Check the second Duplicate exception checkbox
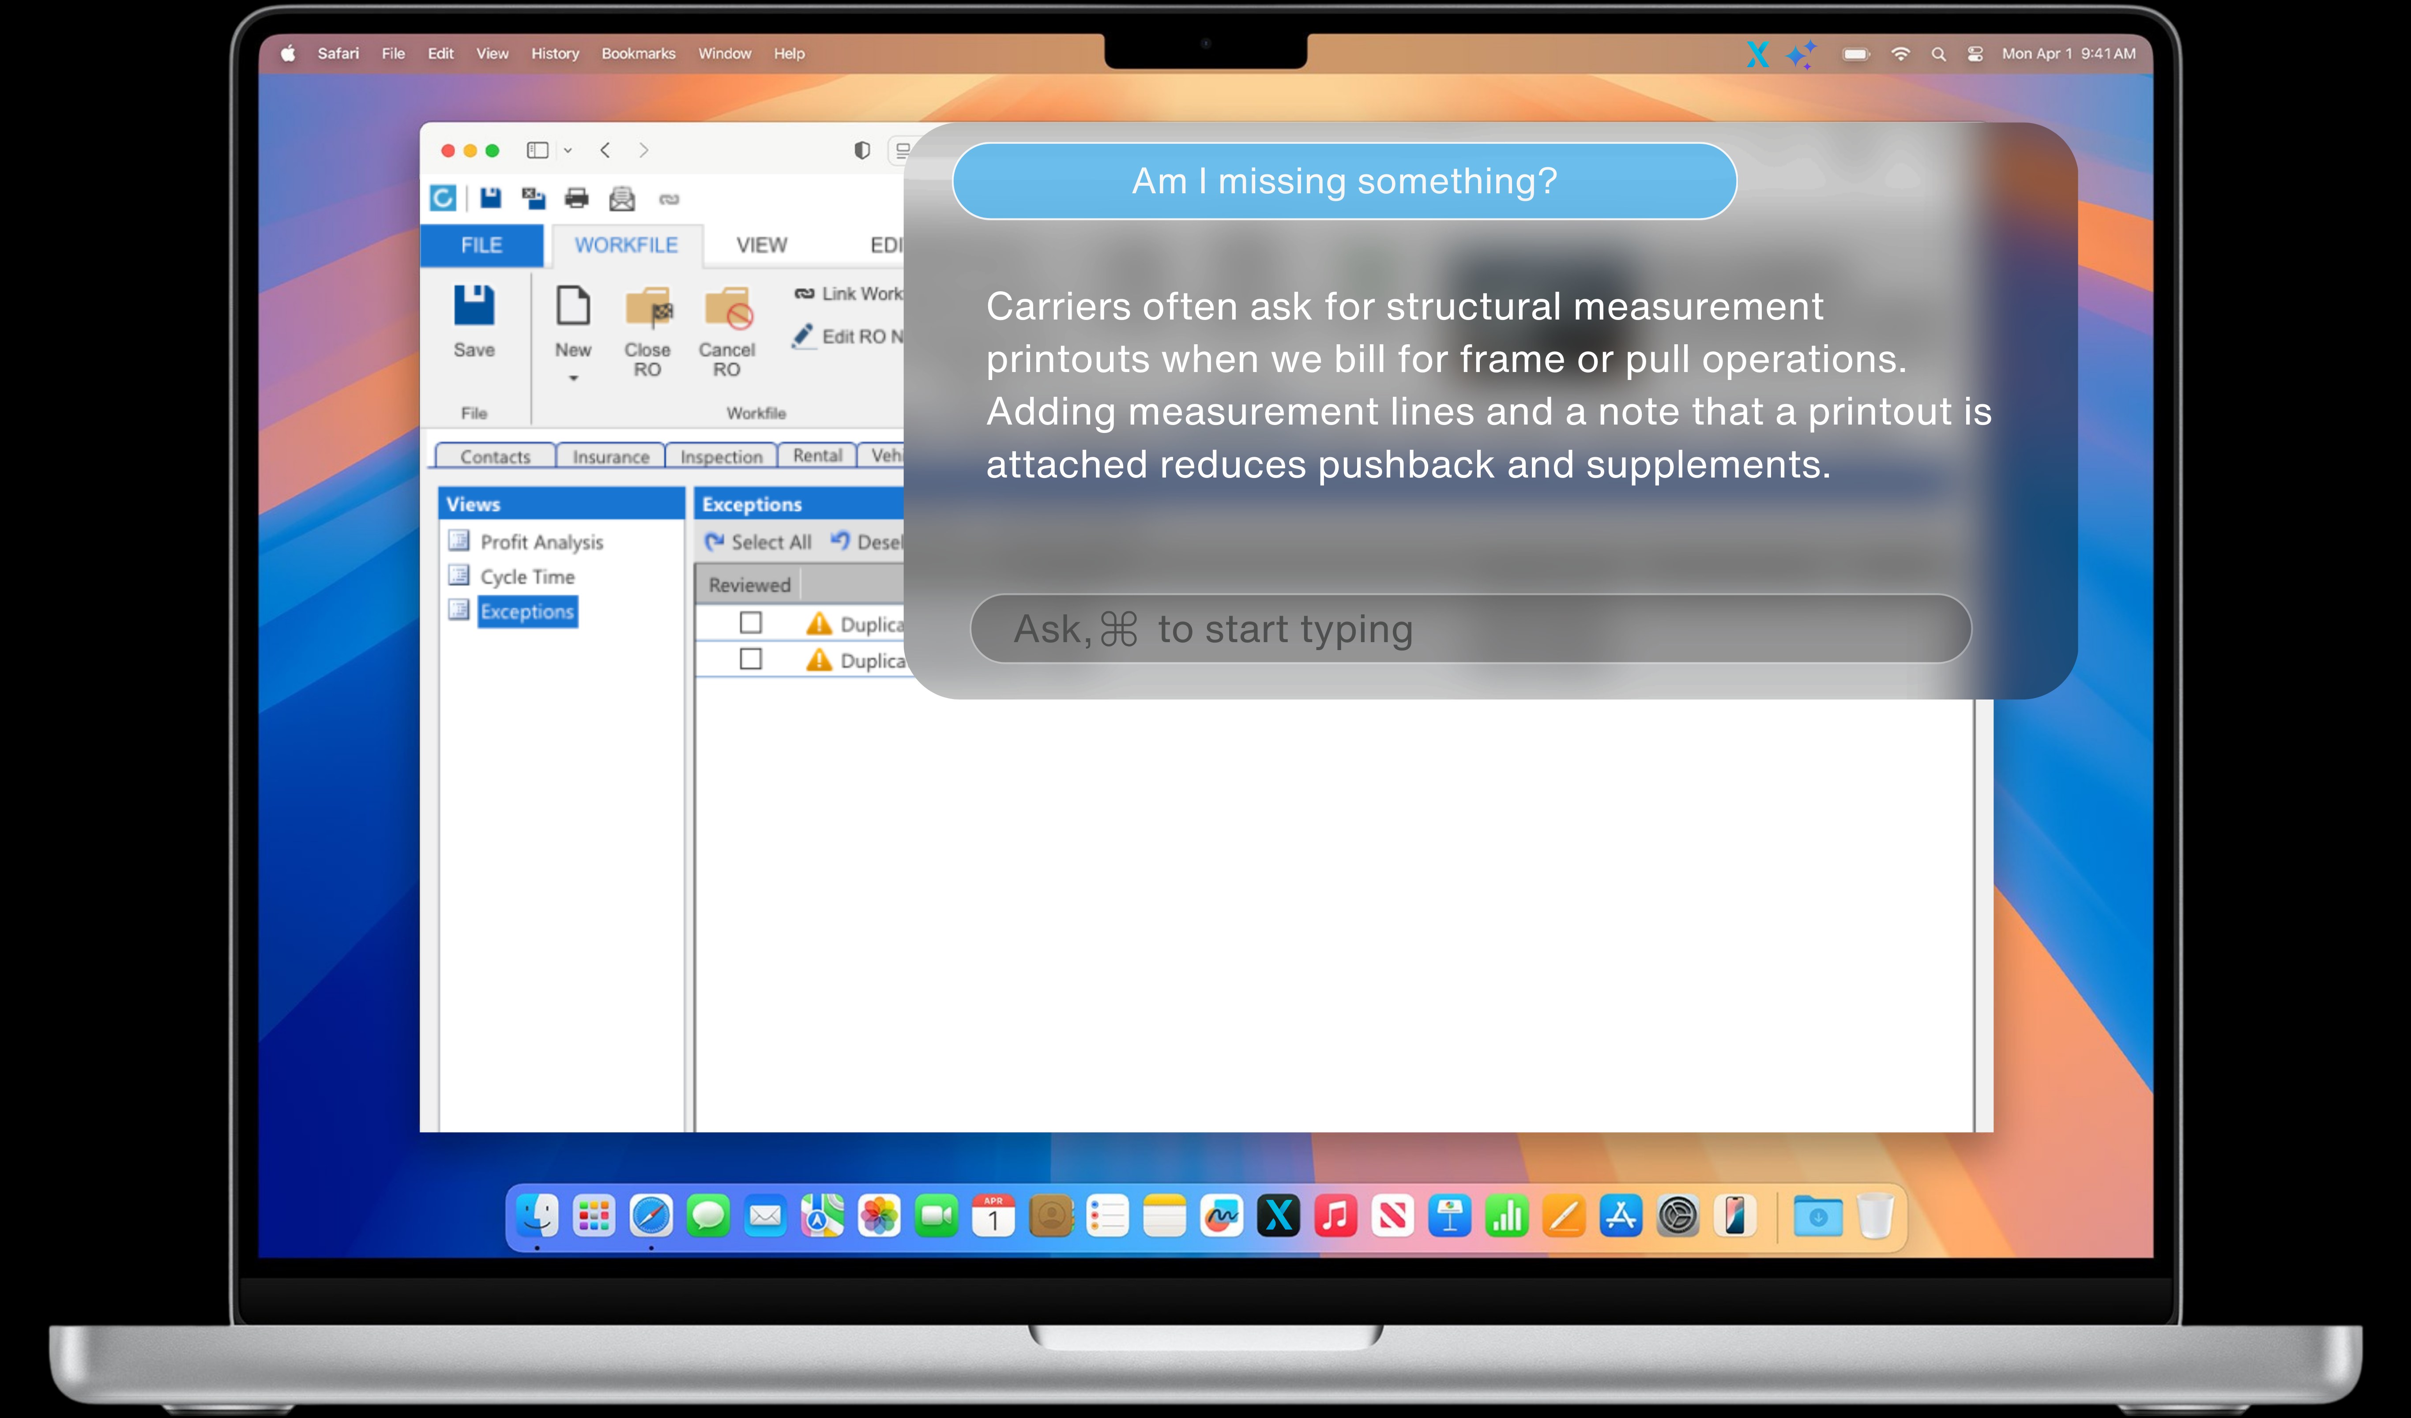Screen dimensions: 2411x1418 (751, 659)
